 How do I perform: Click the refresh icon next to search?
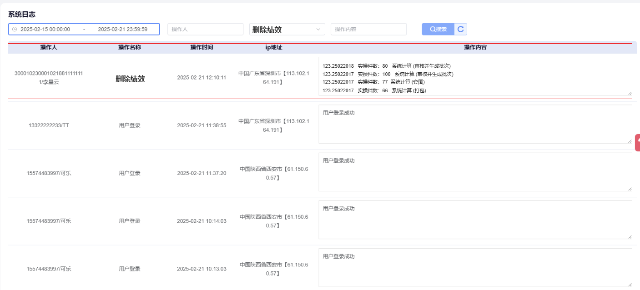tap(460, 29)
